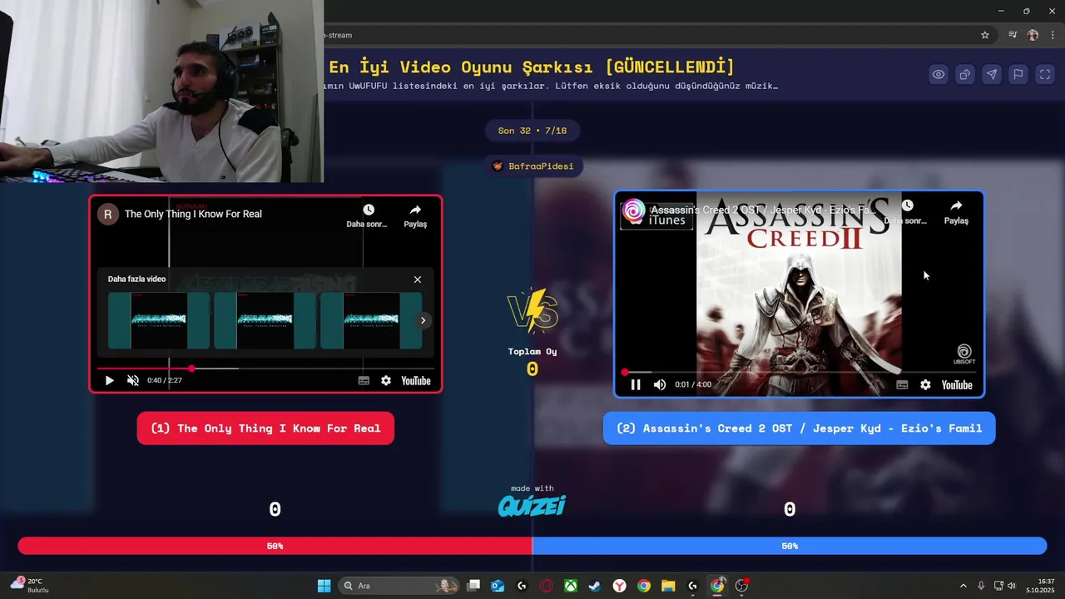
Task: Open settings gear on the left video
Action: [x=386, y=380]
